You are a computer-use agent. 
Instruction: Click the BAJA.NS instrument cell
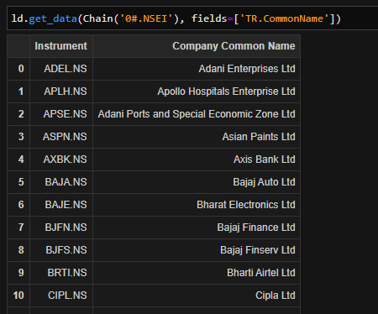[61, 182]
